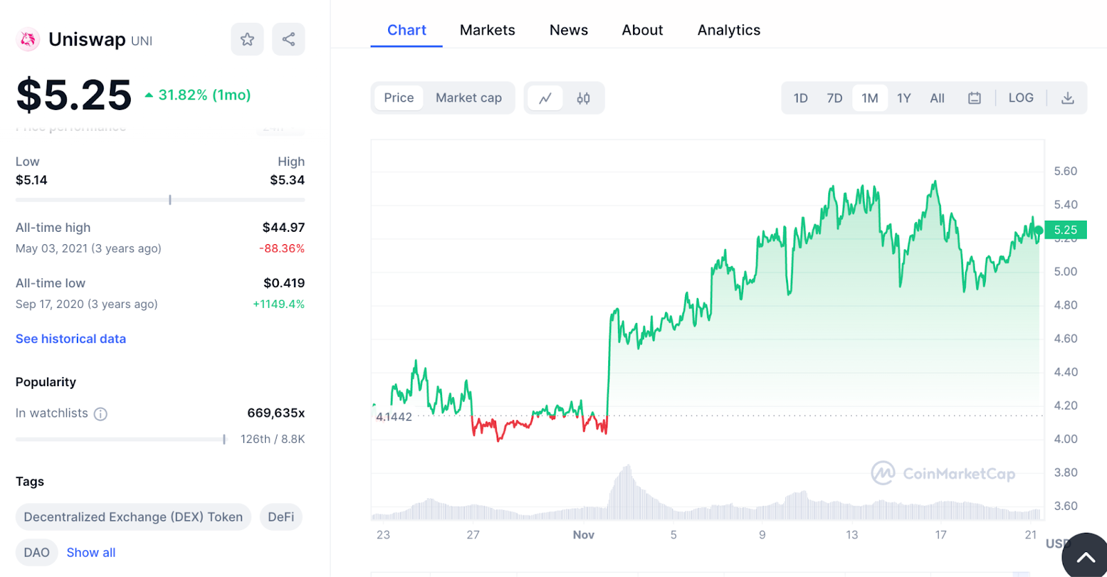Click the info icon beside In watchlists
The height and width of the screenshot is (577, 1107).
[x=100, y=414]
